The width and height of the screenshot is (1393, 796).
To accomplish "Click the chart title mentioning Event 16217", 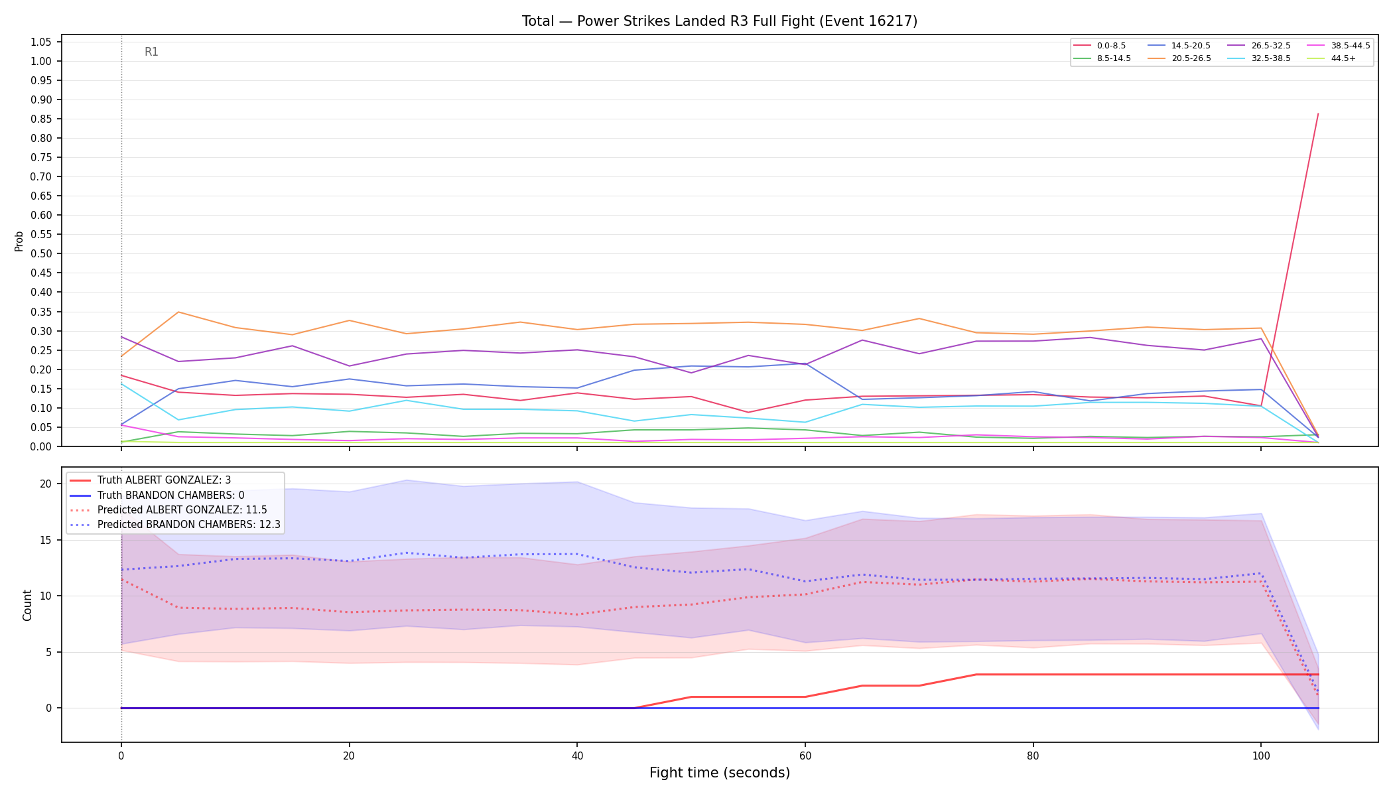I will pyautogui.click(x=720, y=21).
